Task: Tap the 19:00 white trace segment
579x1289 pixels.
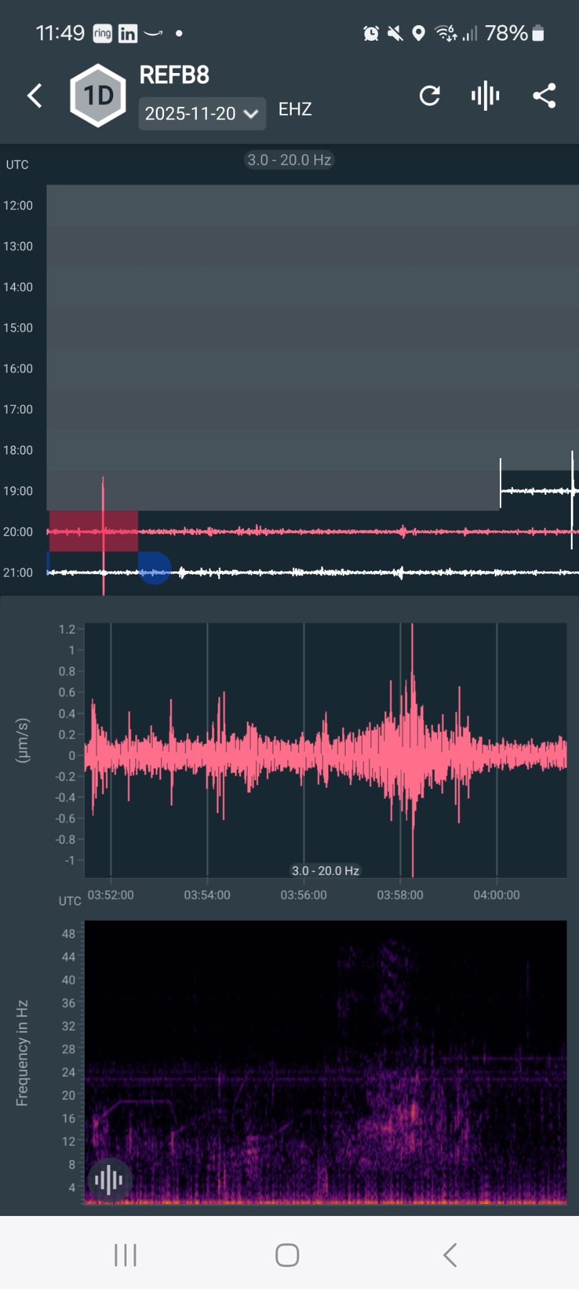Action: pyautogui.click(x=536, y=490)
